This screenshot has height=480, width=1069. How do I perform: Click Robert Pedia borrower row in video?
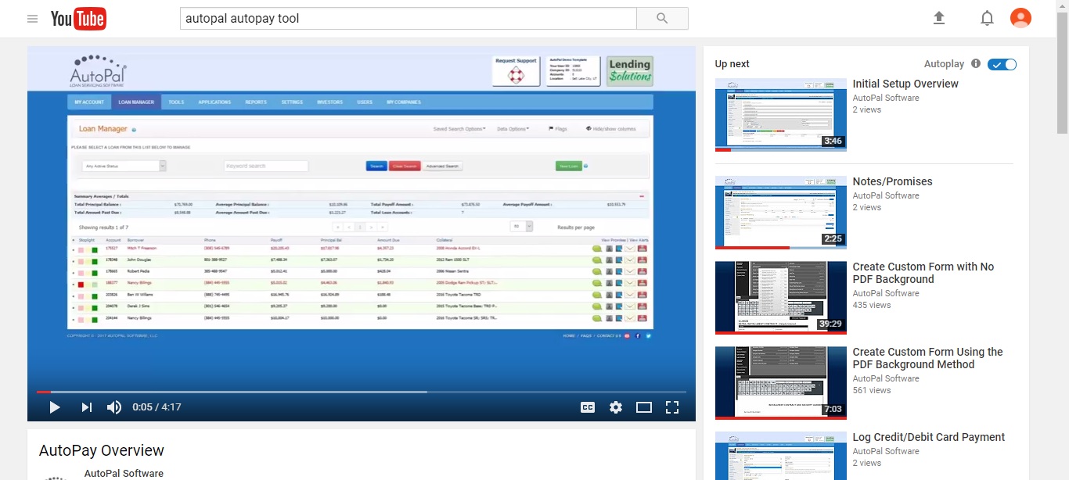coord(362,272)
